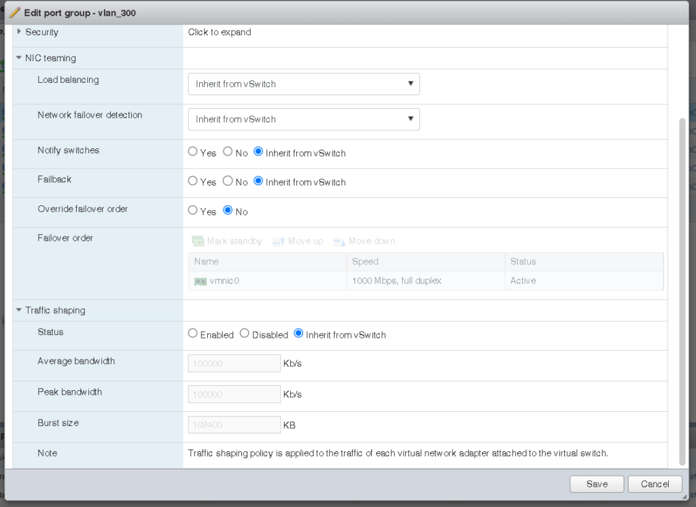Screen dimensions: 696x507
Task: Click the Peak bandwidth input field
Action: click(234, 394)
